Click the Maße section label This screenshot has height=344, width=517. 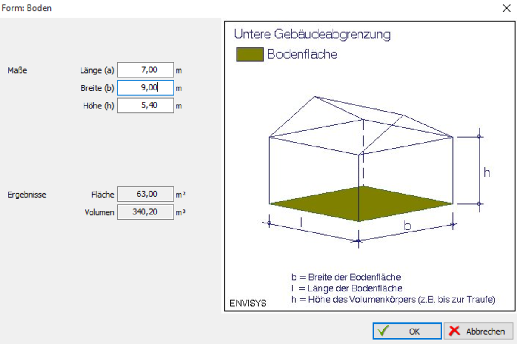[17, 70]
